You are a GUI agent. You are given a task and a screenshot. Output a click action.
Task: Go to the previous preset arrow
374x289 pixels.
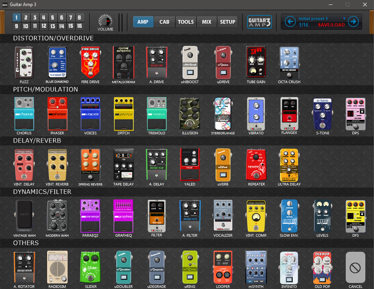(290, 22)
